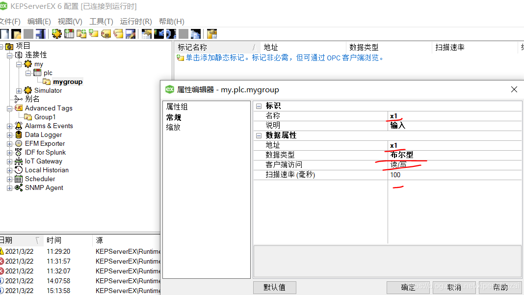Viewport: 524px width, 295px height.
Task: Sort by the 标记名称 column header
Action: point(217,48)
